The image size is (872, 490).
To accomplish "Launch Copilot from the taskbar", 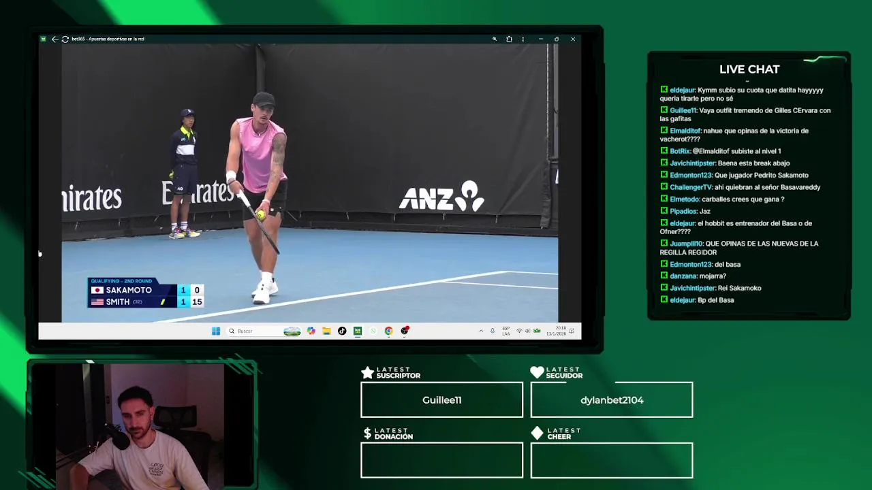I will pyautogui.click(x=311, y=331).
